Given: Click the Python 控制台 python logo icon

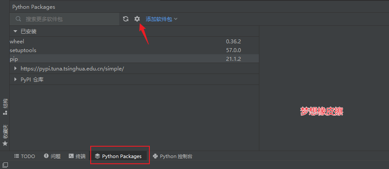Looking at the screenshot, I should coord(156,156).
